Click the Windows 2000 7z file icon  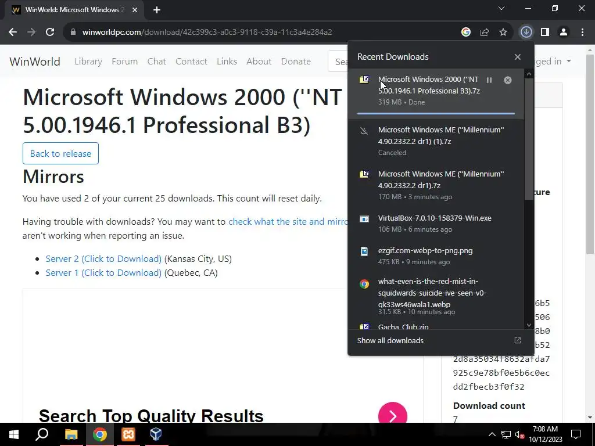click(364, 79)
